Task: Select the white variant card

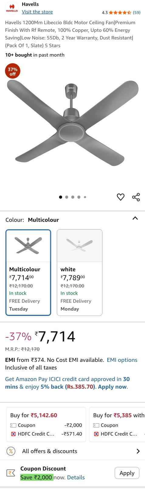Action: click(80, 273)
